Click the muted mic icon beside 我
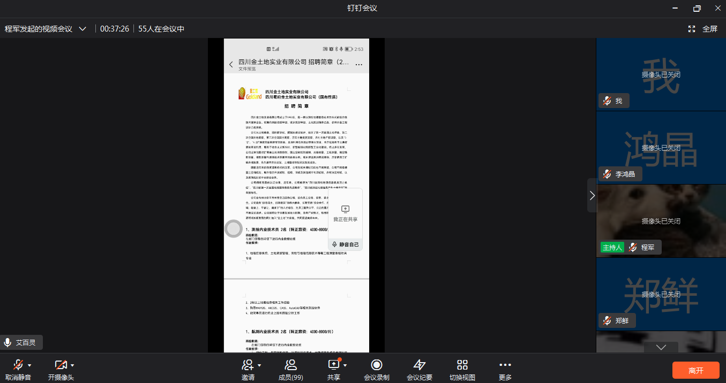The image size is (726, 383). 607,101
